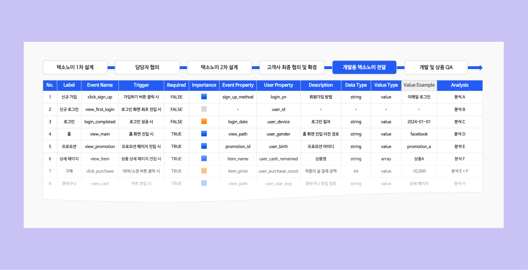Select the sign_up_method event property cell
Image resolution: width=528 pixels, height=270 pixels.
(x=238, y=97)
